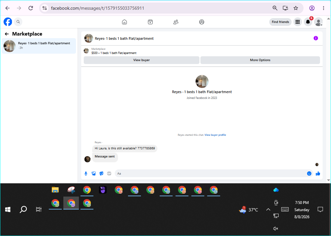
Task: Choose a GIF icon
Action: click(x=109, y=174)
